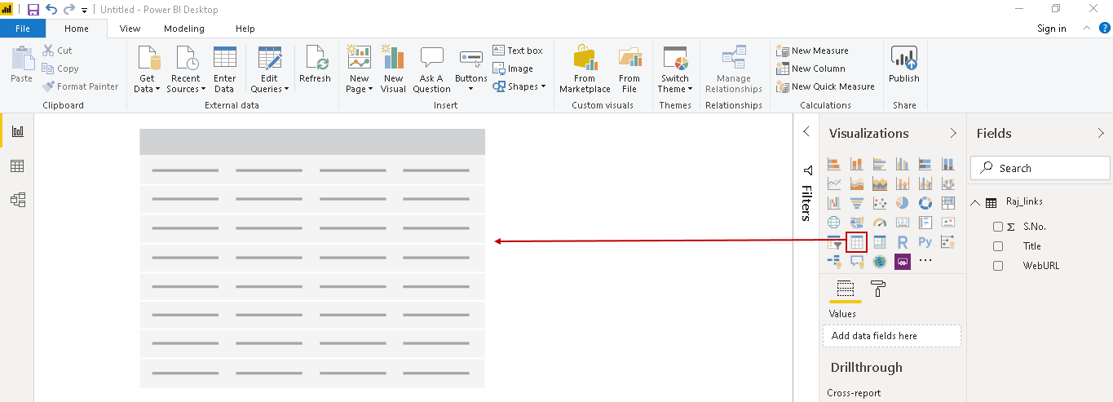
Task: Select the R script visual
Action: 903,242
